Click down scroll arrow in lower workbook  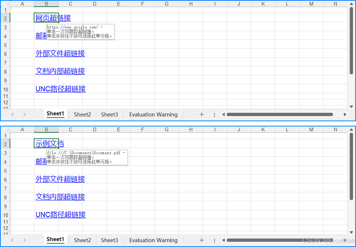coord(351,232)
